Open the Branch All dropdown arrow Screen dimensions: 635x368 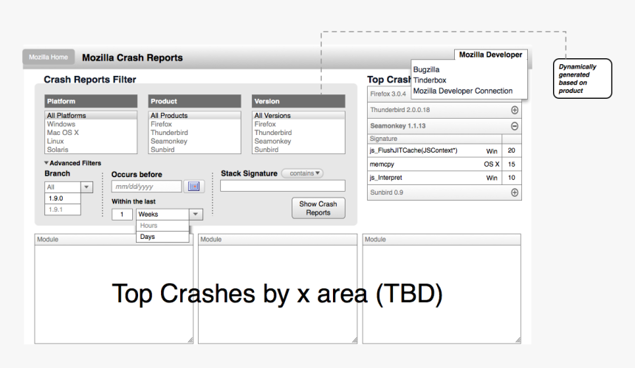pyautogui.click(x=86, y=187)
